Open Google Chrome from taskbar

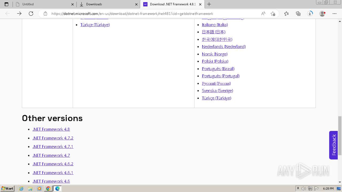tap(48, 189)
